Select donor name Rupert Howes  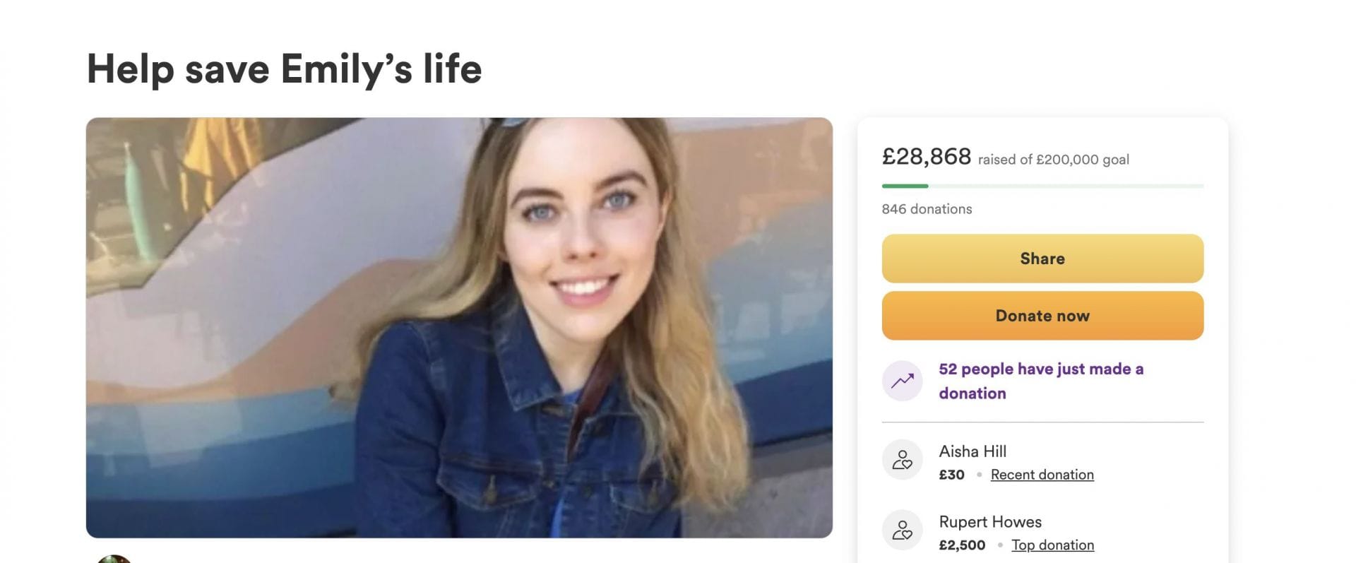click(990, 522)
